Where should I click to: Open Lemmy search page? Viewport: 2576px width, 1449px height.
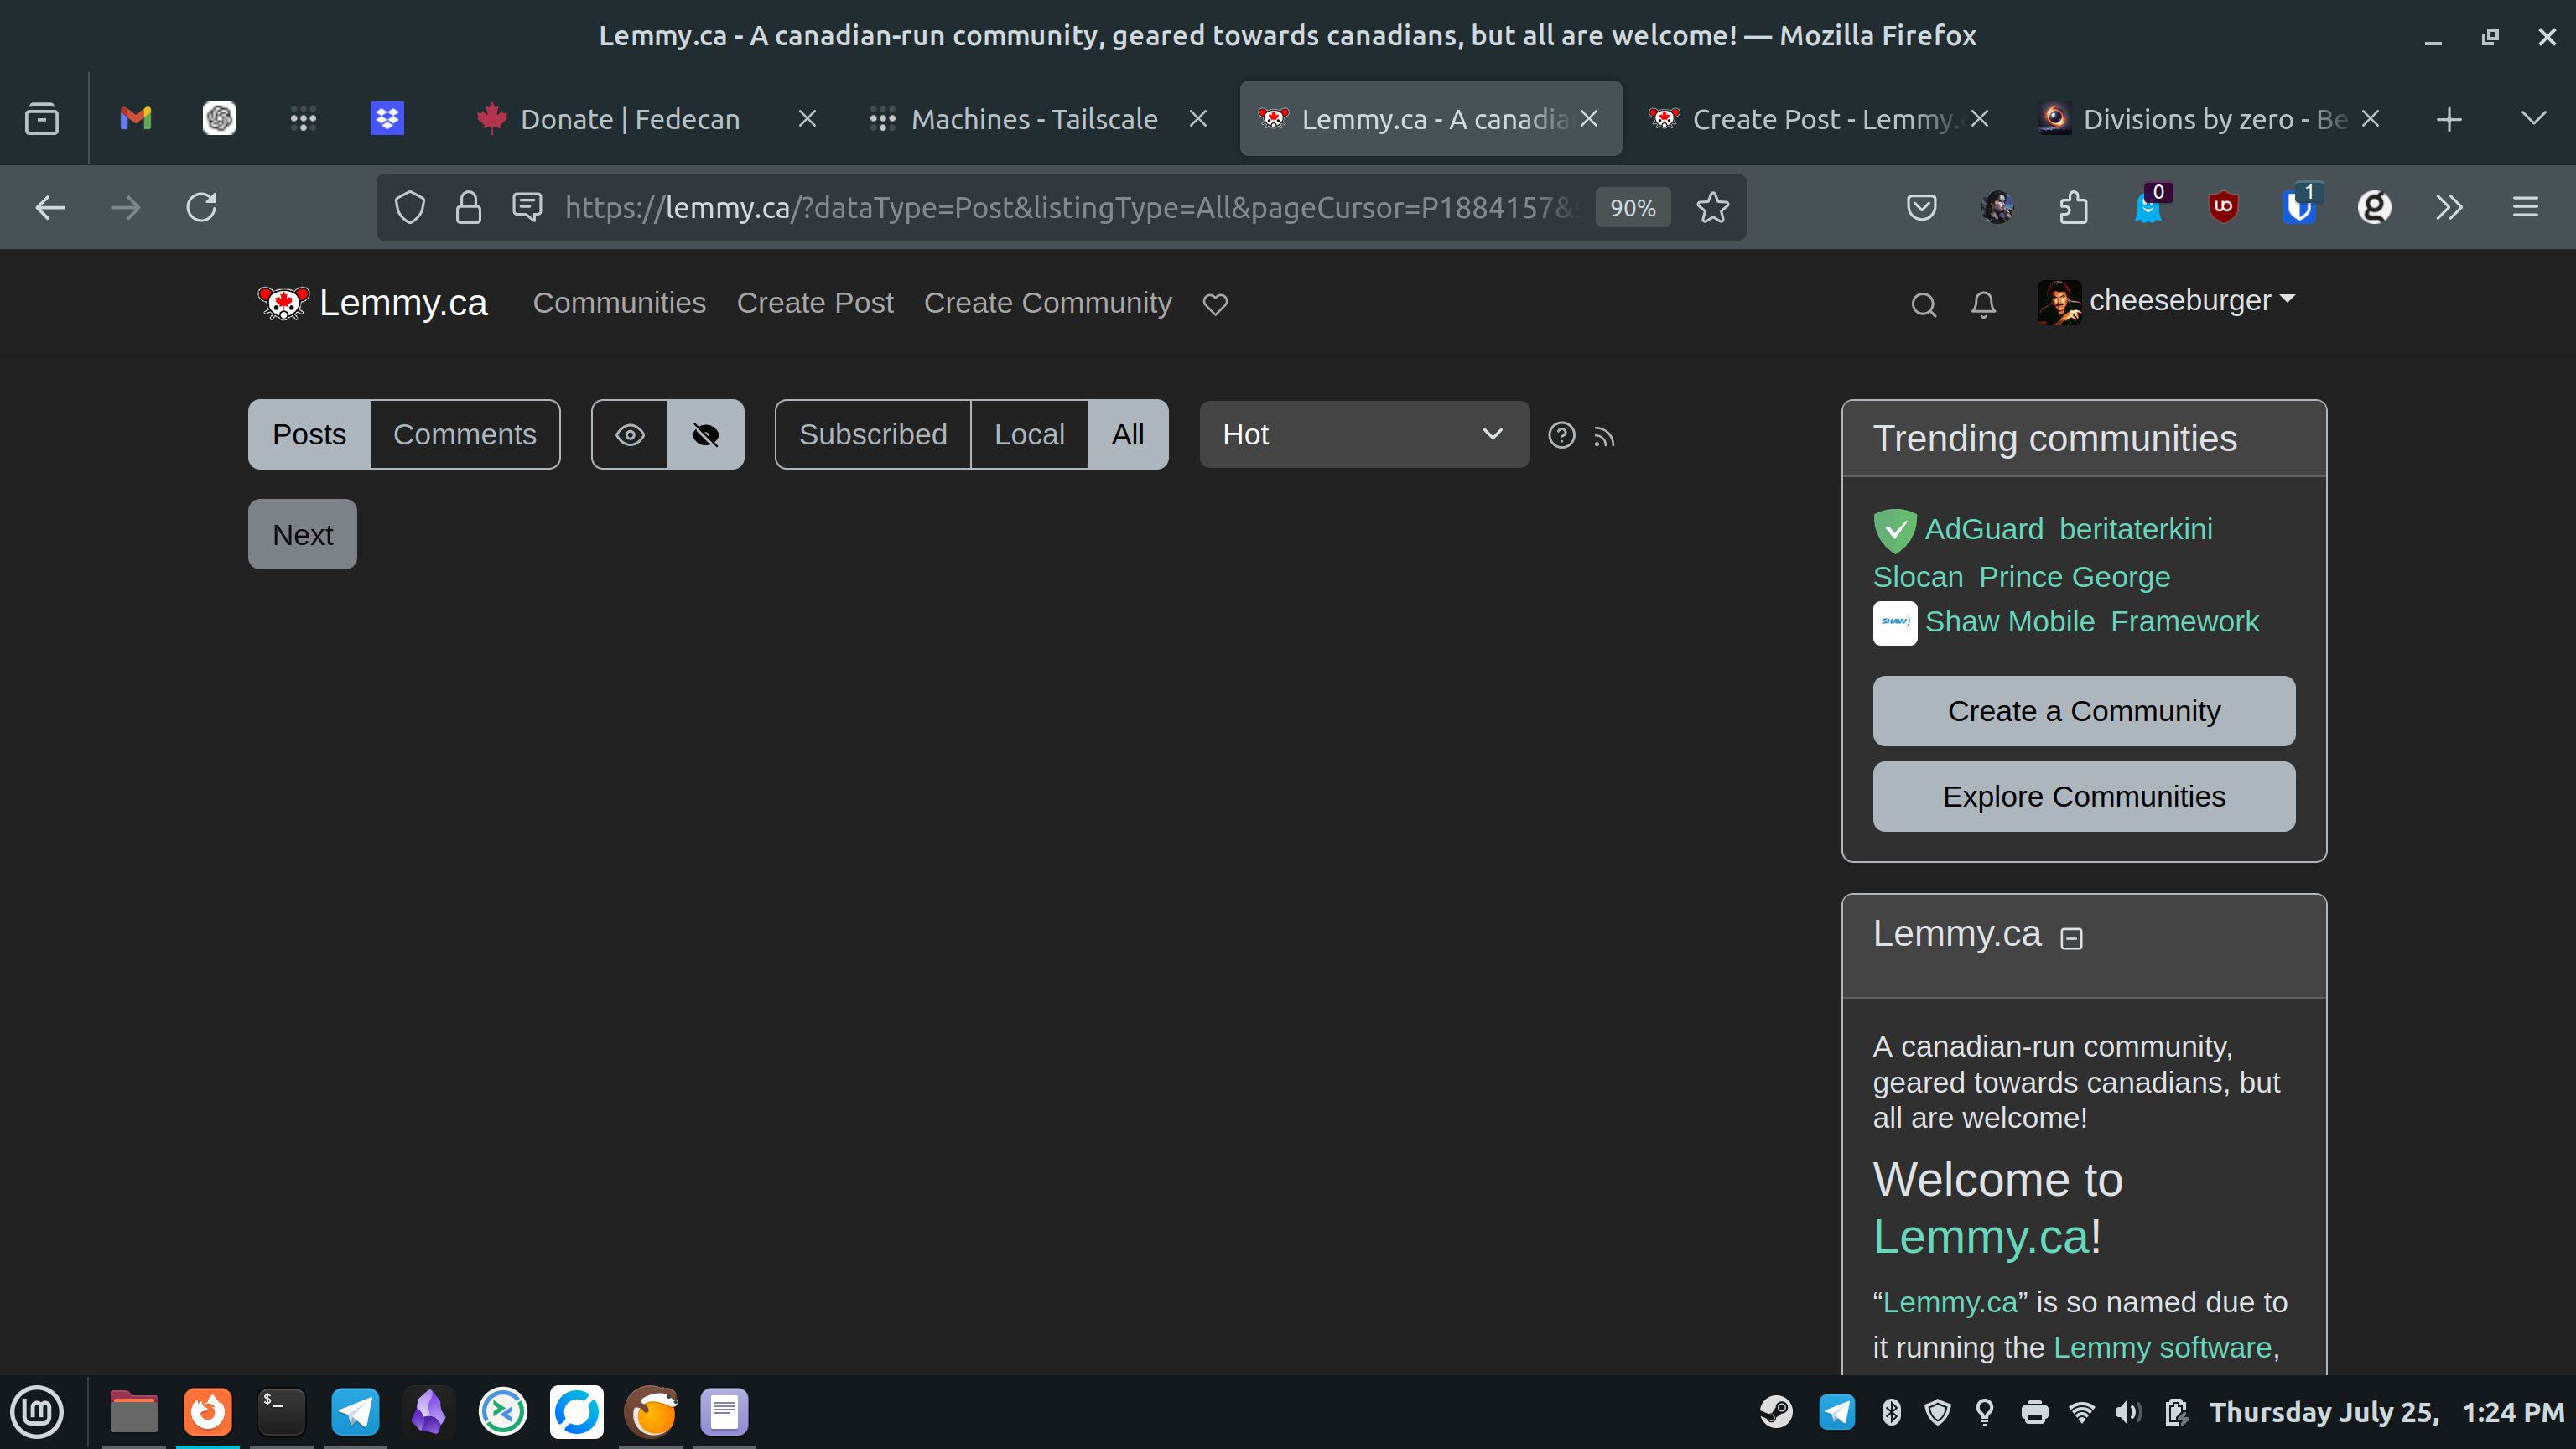(1923, 305)
